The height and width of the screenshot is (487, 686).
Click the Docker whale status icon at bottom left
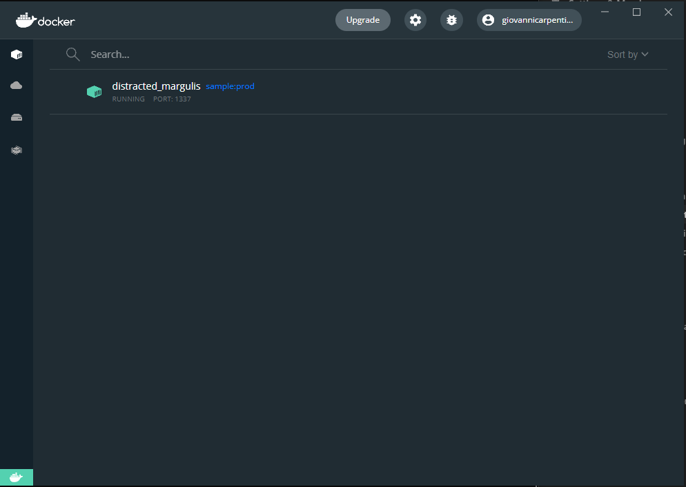[x=17, y=477]
